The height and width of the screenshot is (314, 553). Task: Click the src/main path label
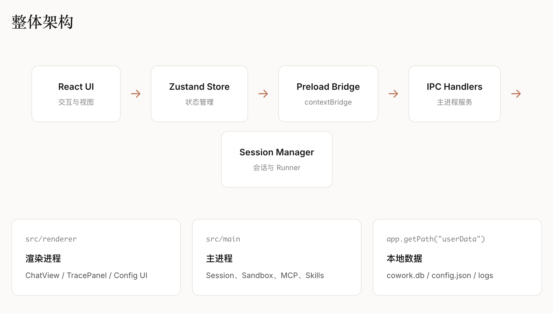click(x=223, y=239)
